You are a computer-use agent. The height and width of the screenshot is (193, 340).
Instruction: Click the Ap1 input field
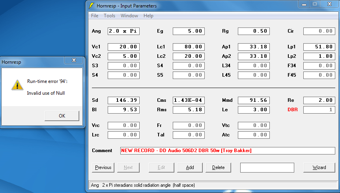tap(254, 47)
